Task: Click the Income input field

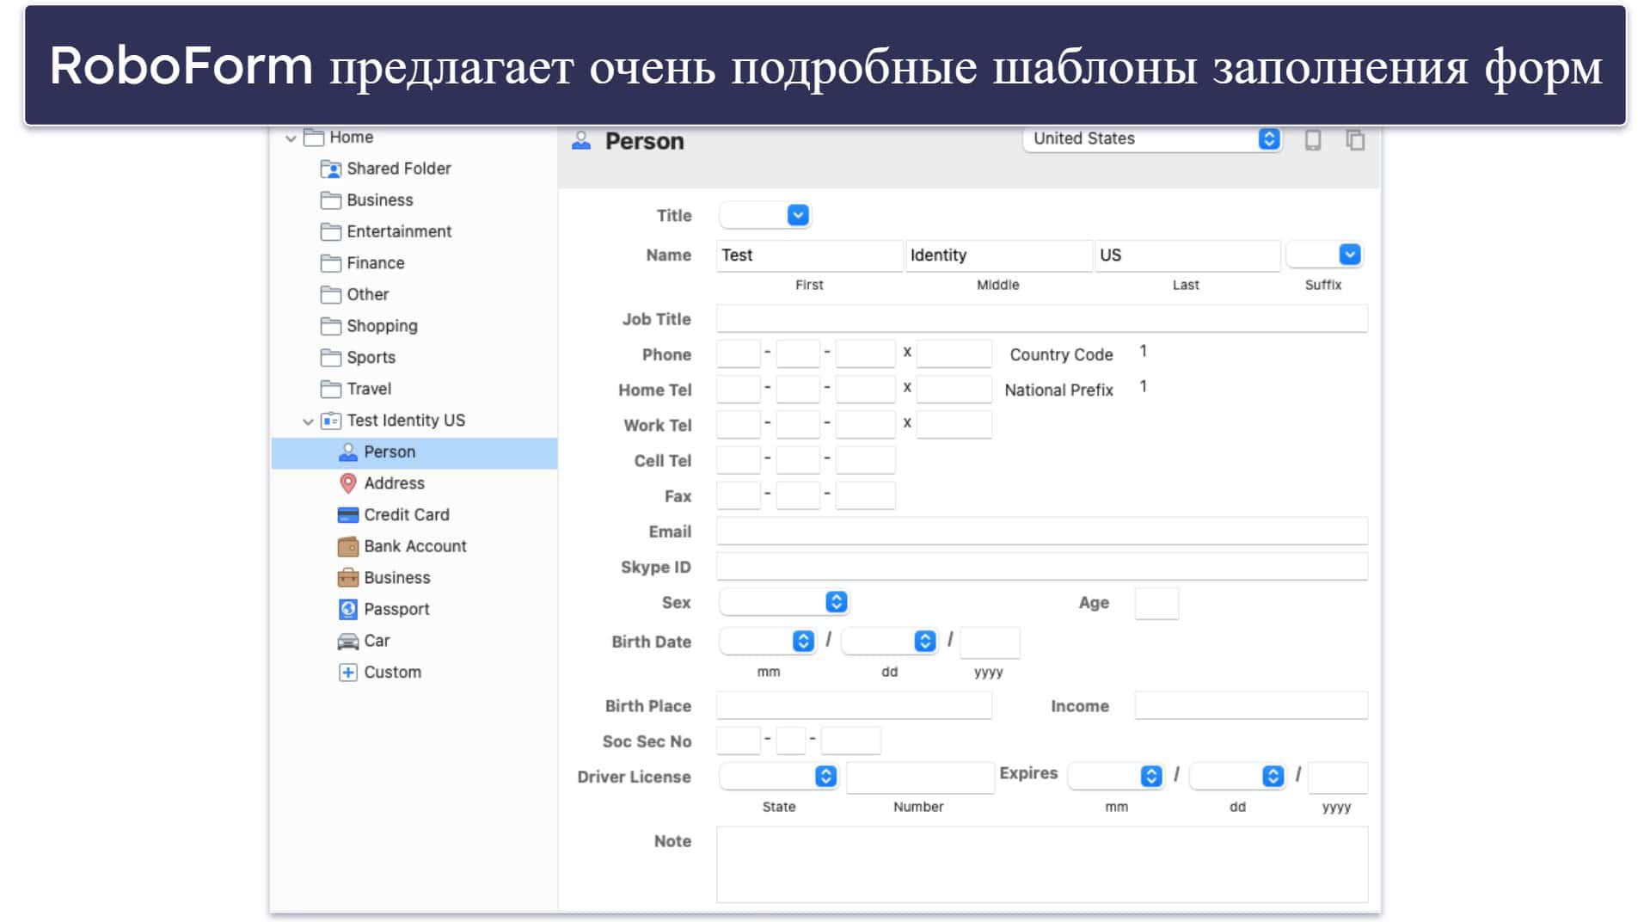Action: click(1251, 705)
